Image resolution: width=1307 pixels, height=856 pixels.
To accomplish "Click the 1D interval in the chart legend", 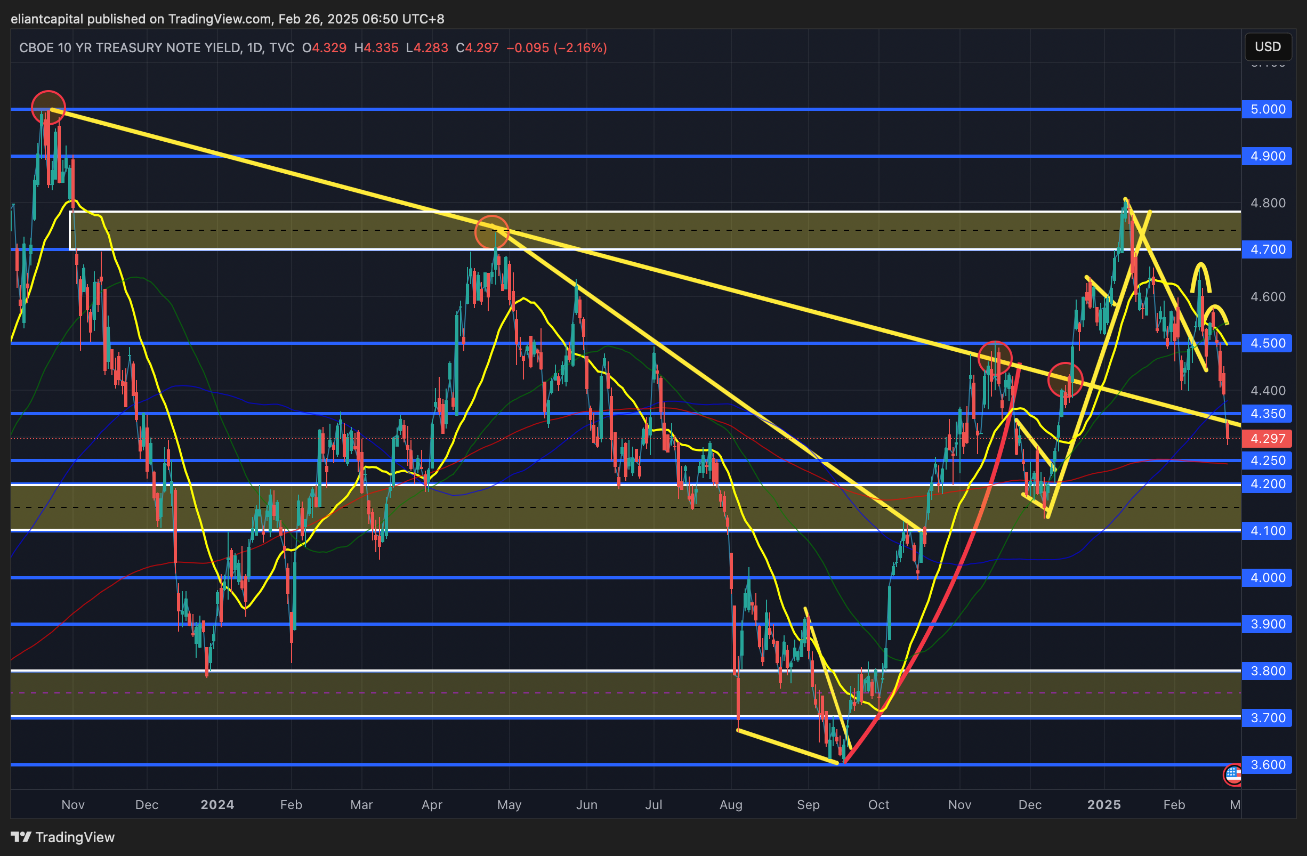I will point(254,48).
